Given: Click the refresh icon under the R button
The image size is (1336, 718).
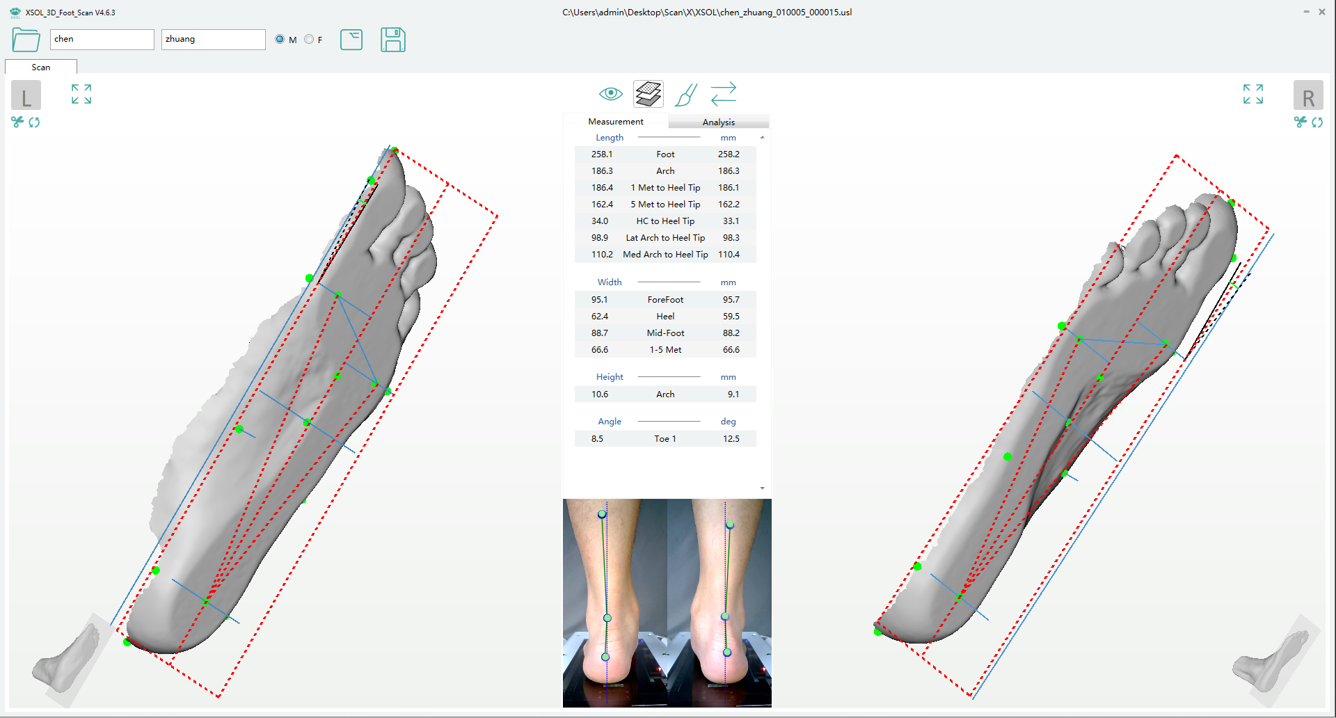Looking at the screenshot, I should point(1317,122).
